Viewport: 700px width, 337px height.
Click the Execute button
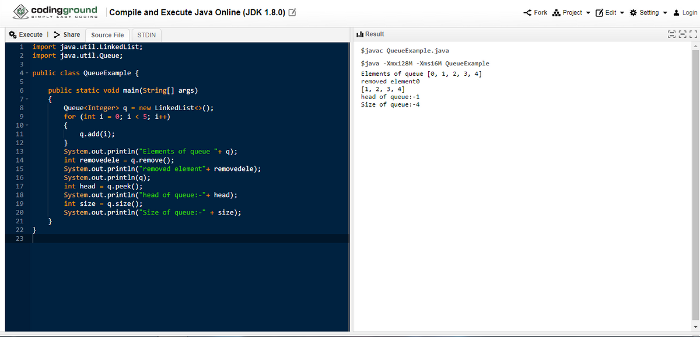pos(26,34)
